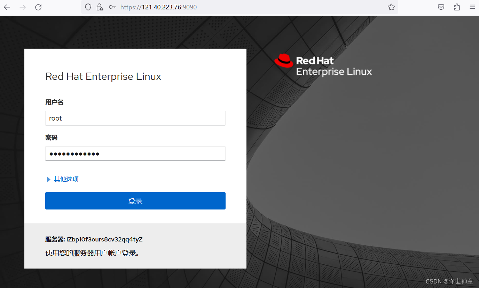Reload the page with the refresh icon
The width and height of the screenshot is (479, 288).
pyautogui.click(x=38, y=7)
